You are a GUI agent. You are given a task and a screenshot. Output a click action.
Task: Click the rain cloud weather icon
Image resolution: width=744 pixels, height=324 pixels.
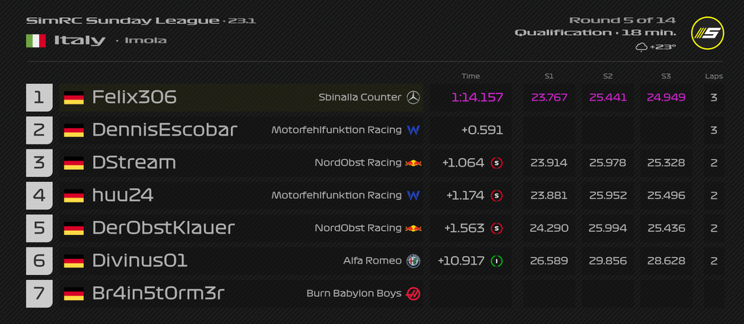point(641,47)
